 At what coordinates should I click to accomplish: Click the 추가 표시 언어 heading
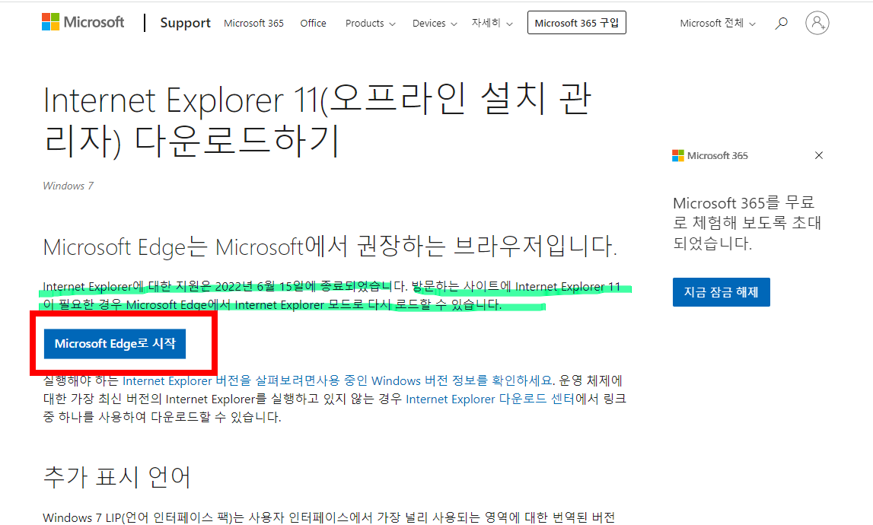click(117, 477)
